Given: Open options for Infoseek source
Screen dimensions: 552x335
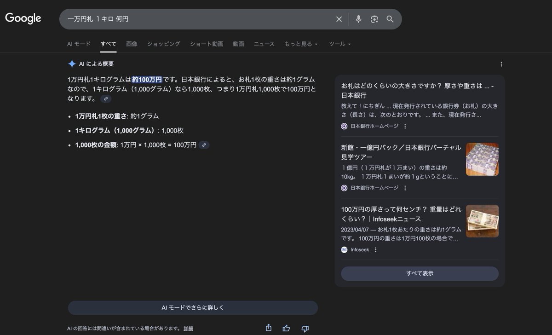Looking at the screenshot, I should click(x=375, y=250).
